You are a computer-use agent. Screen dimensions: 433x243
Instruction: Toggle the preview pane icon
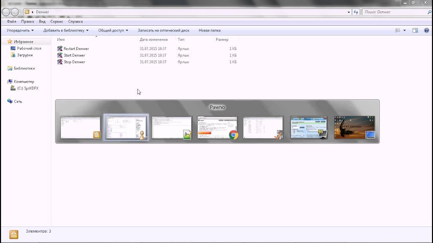coord(415,30)
